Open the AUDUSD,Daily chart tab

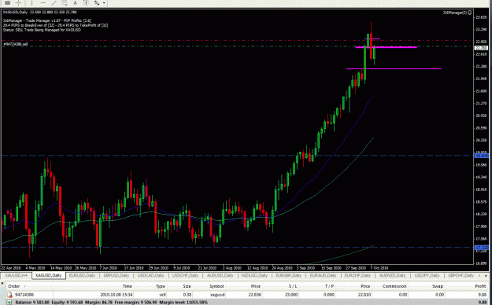[x=220, y=276]
